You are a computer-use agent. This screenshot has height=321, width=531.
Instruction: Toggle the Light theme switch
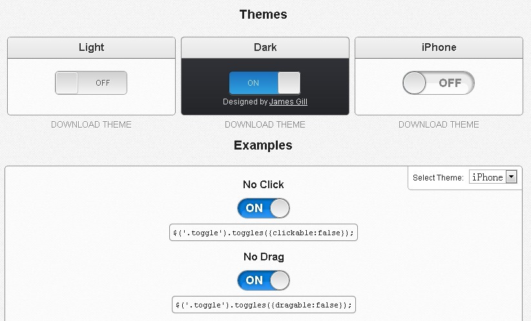click(91, 83)
